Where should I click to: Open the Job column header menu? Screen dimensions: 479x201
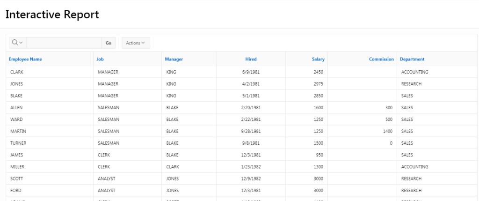point(100,59)
